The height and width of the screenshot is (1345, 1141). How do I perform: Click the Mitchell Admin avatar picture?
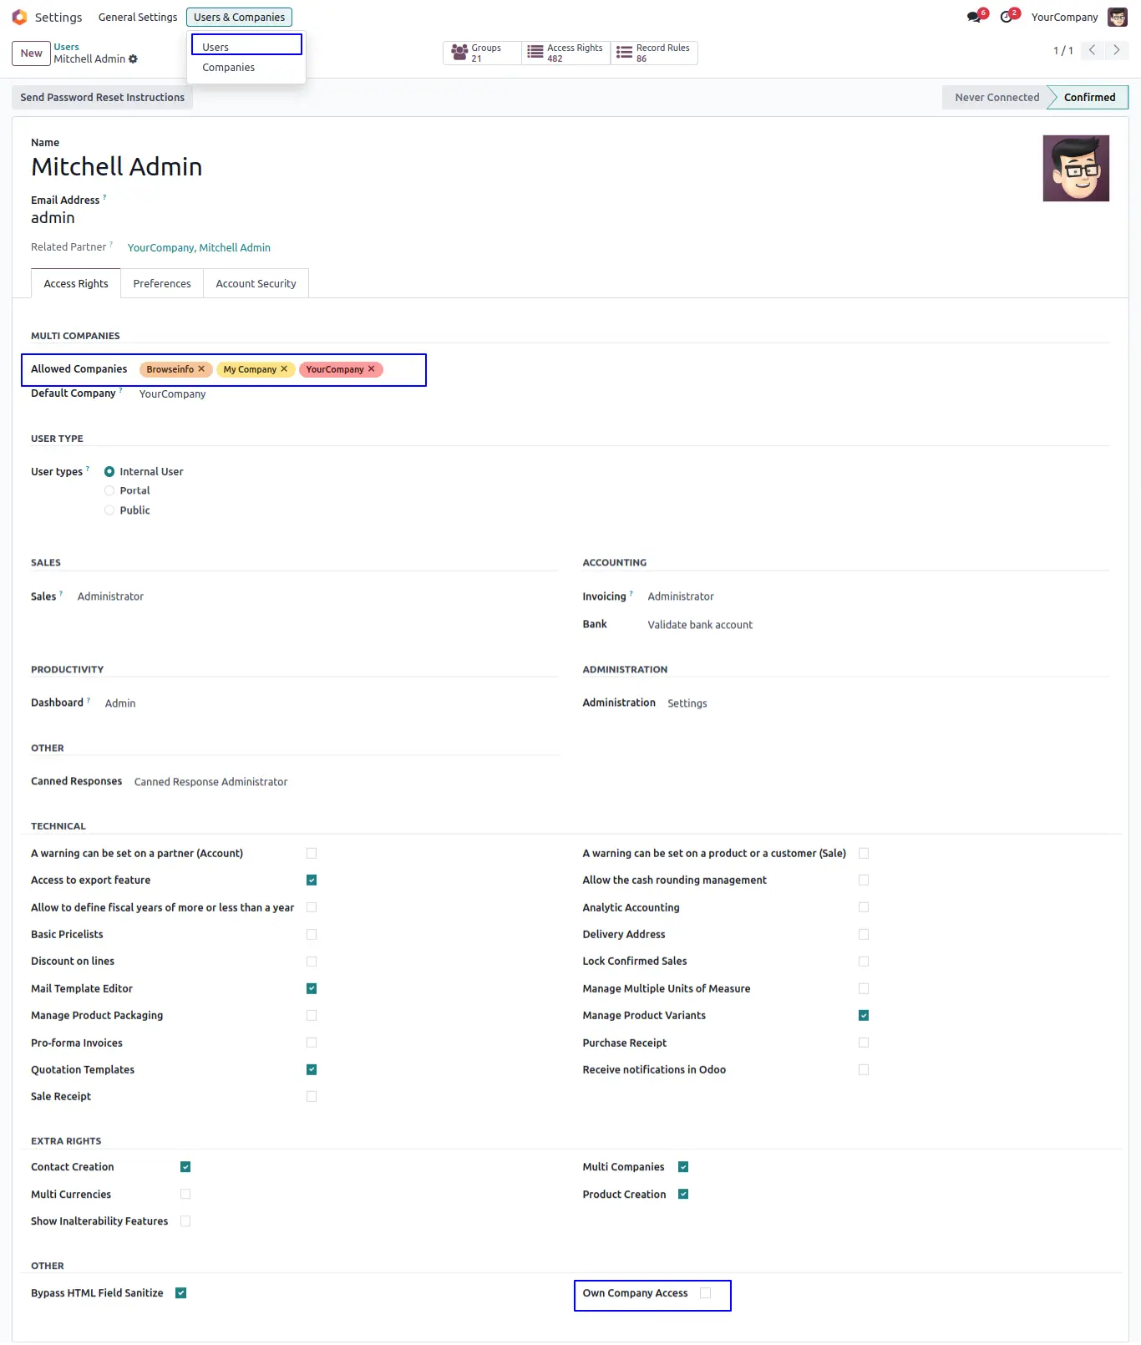(1076, 168)
